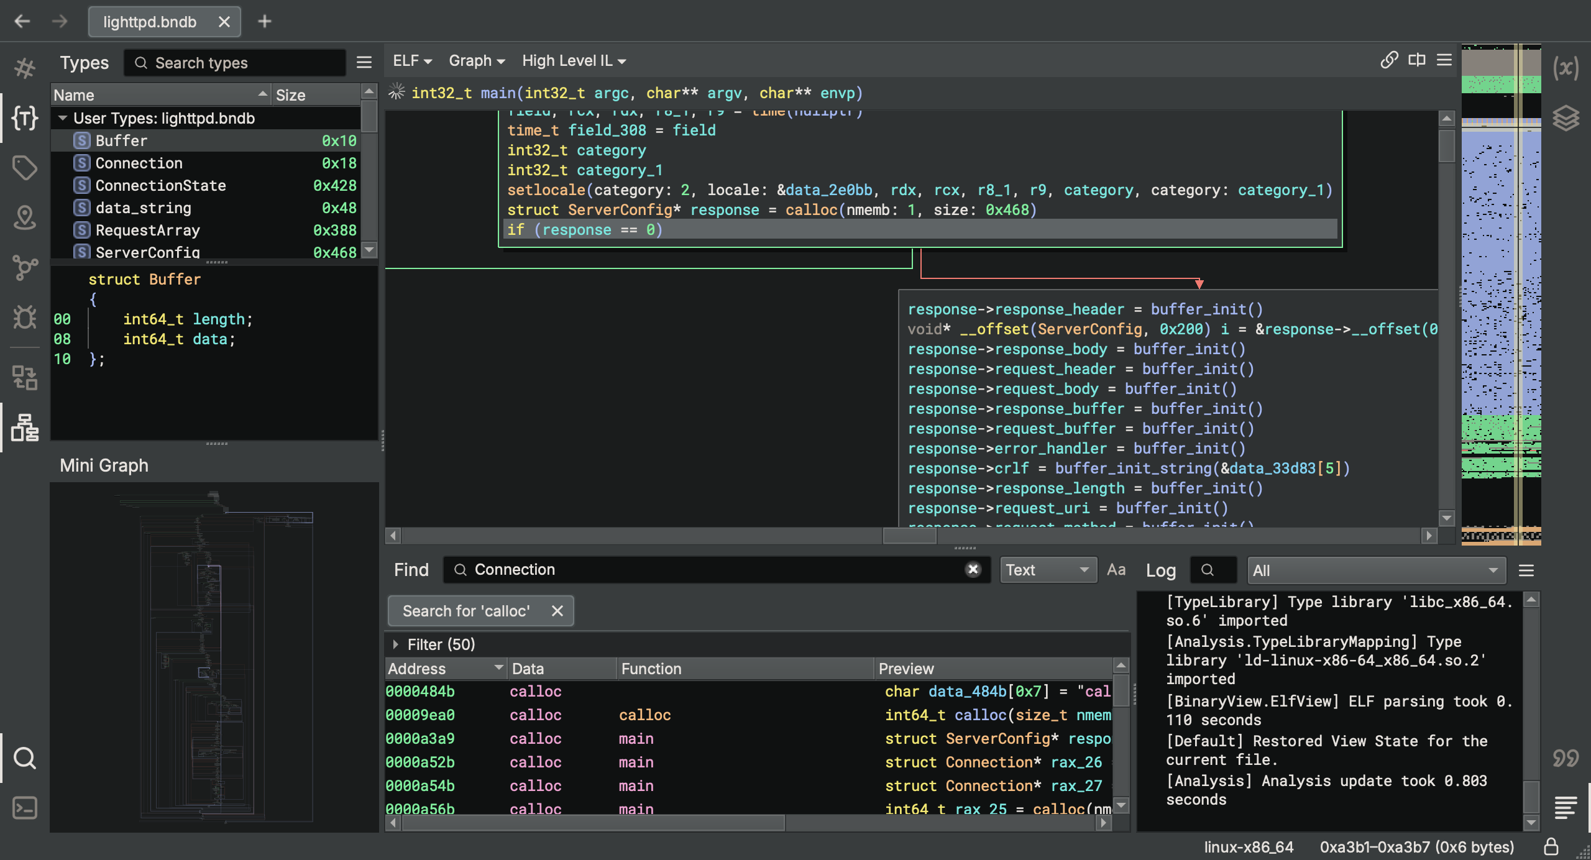Screen dimensions: 1591x860
Task: Click the Search magnifier sidebar icon
Action: [25, 757]
